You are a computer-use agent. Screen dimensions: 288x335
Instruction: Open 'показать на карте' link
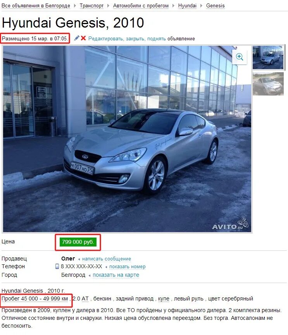(x=116, y=275)
